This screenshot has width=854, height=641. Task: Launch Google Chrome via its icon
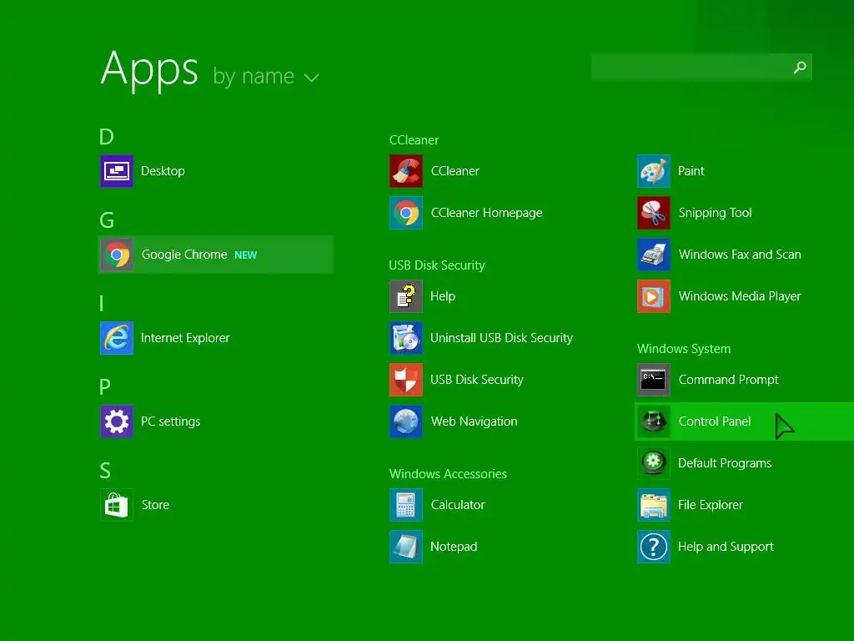[117, 255]
